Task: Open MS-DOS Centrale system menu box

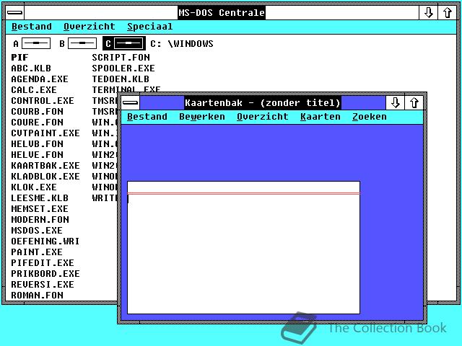Action: (14, 13)
